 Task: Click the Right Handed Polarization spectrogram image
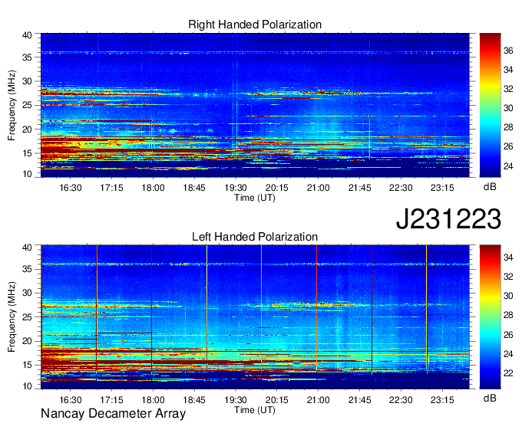[255, 105]
